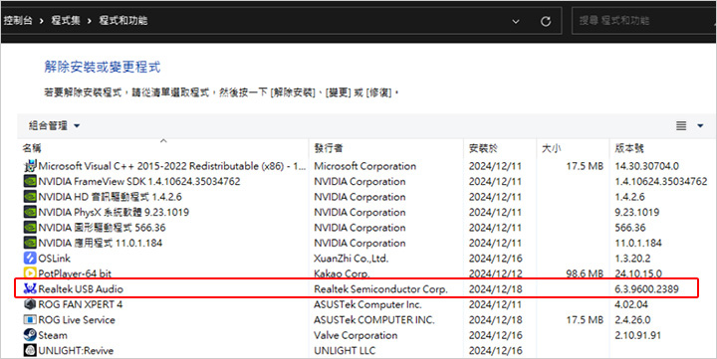This screenshot has width=717, height=359.
Task: Open the 組合管理 dropdown menu
Action: click(x=54, y=125)
